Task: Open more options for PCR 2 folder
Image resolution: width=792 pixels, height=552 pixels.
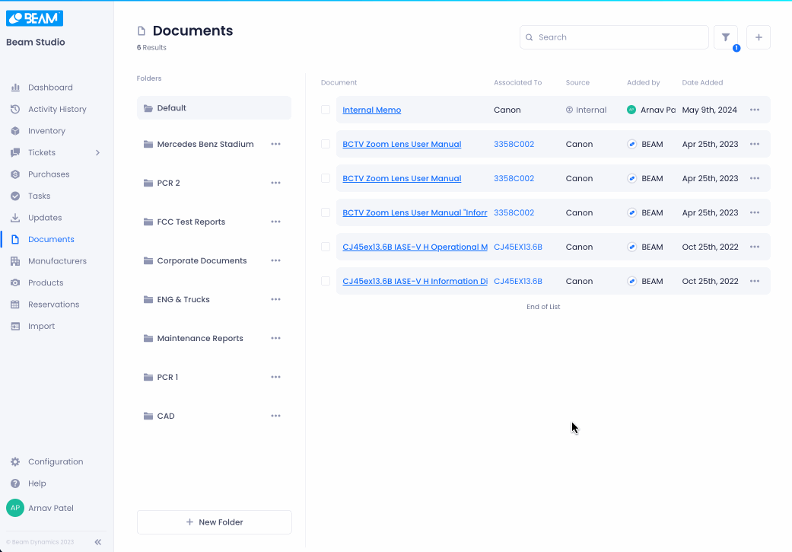Action: point(275,183)
